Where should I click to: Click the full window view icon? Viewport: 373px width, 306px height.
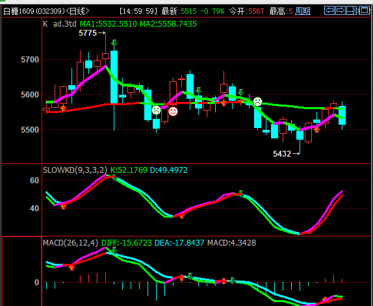coord(364,10)
